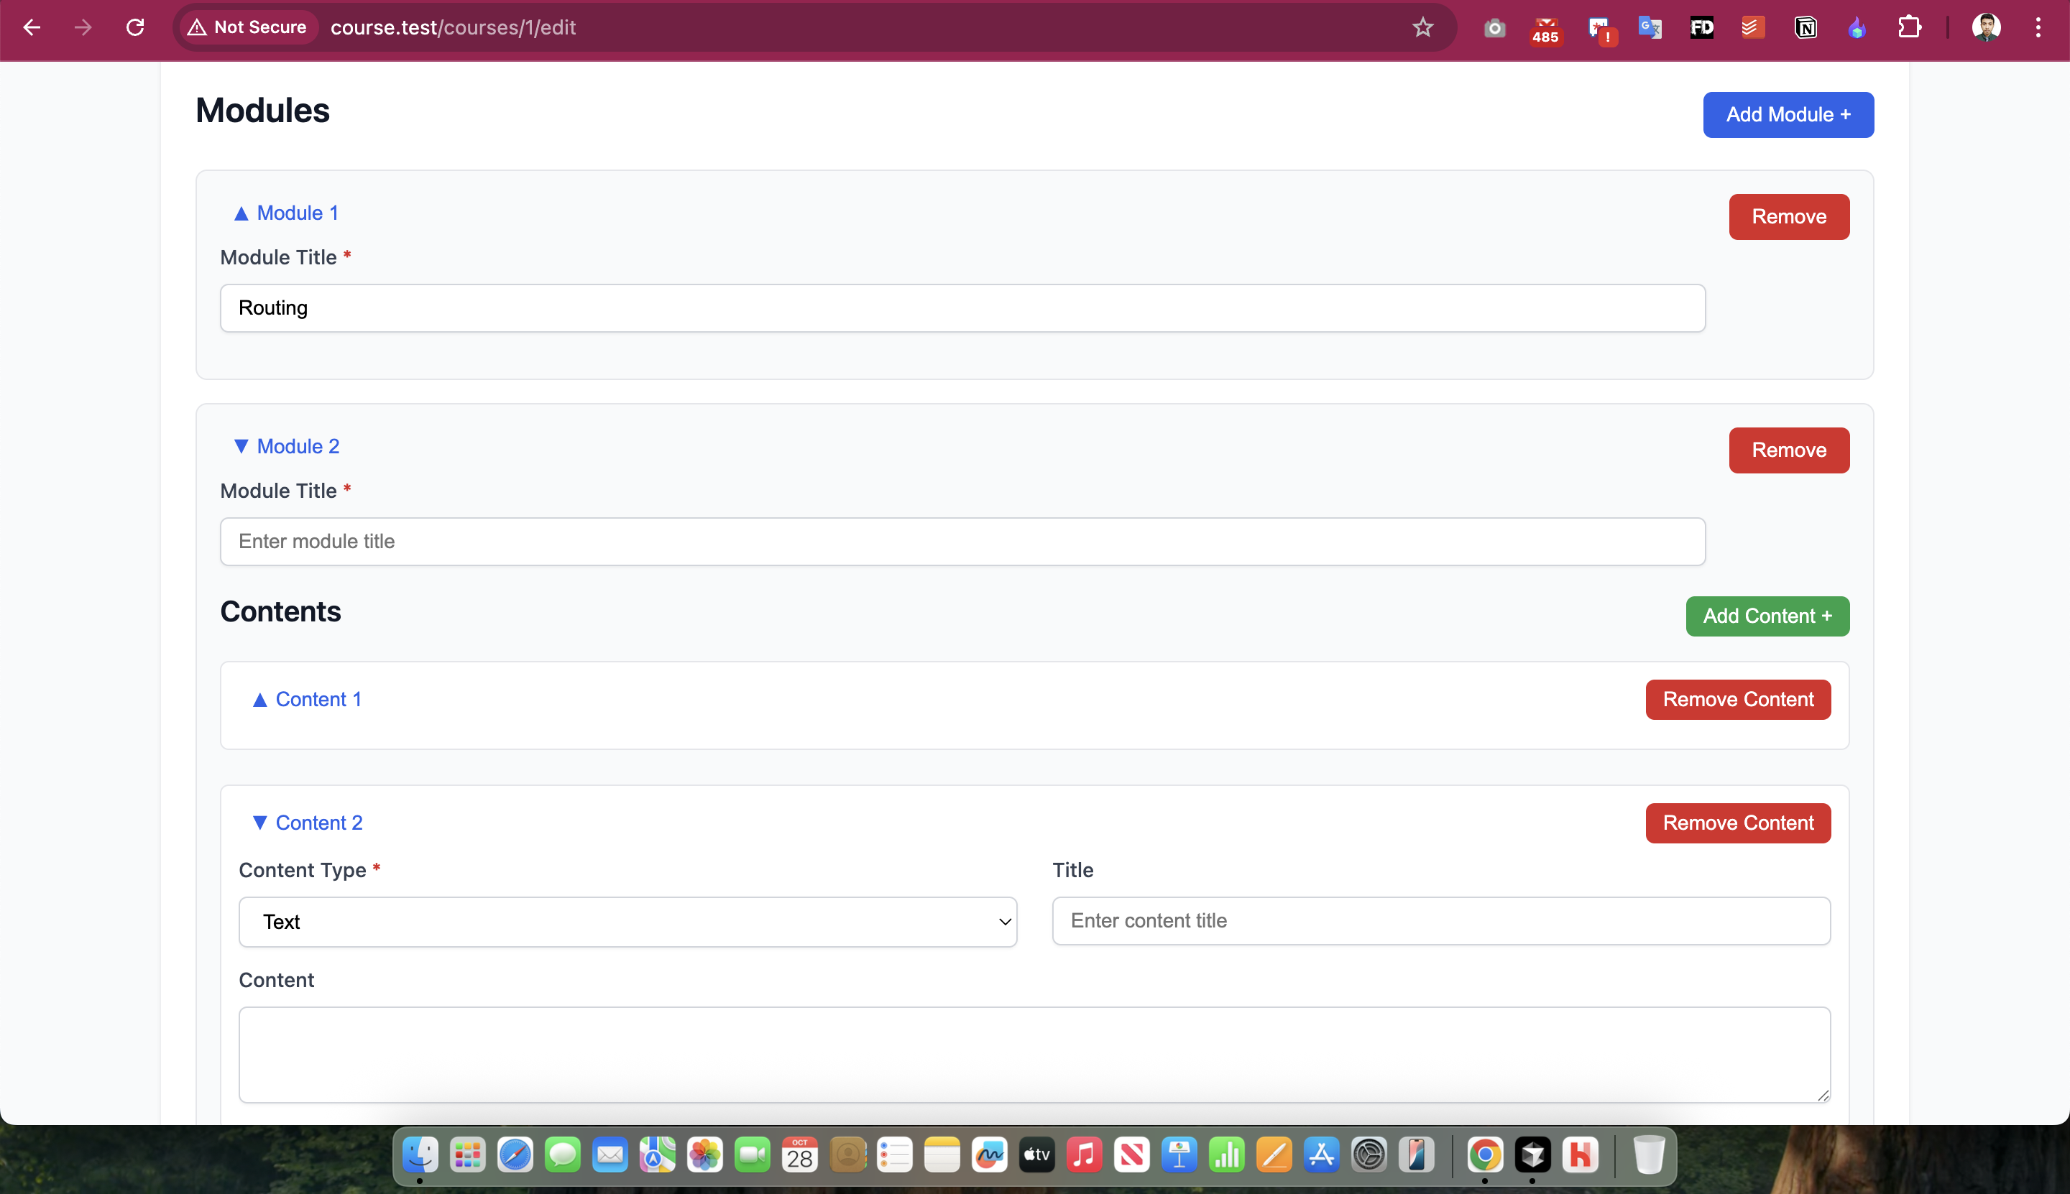Image resolution: width=2070 pixels, height=1194 pixels.
Task: Open the Content Type dropdown
Action: [x=626, y=922]
